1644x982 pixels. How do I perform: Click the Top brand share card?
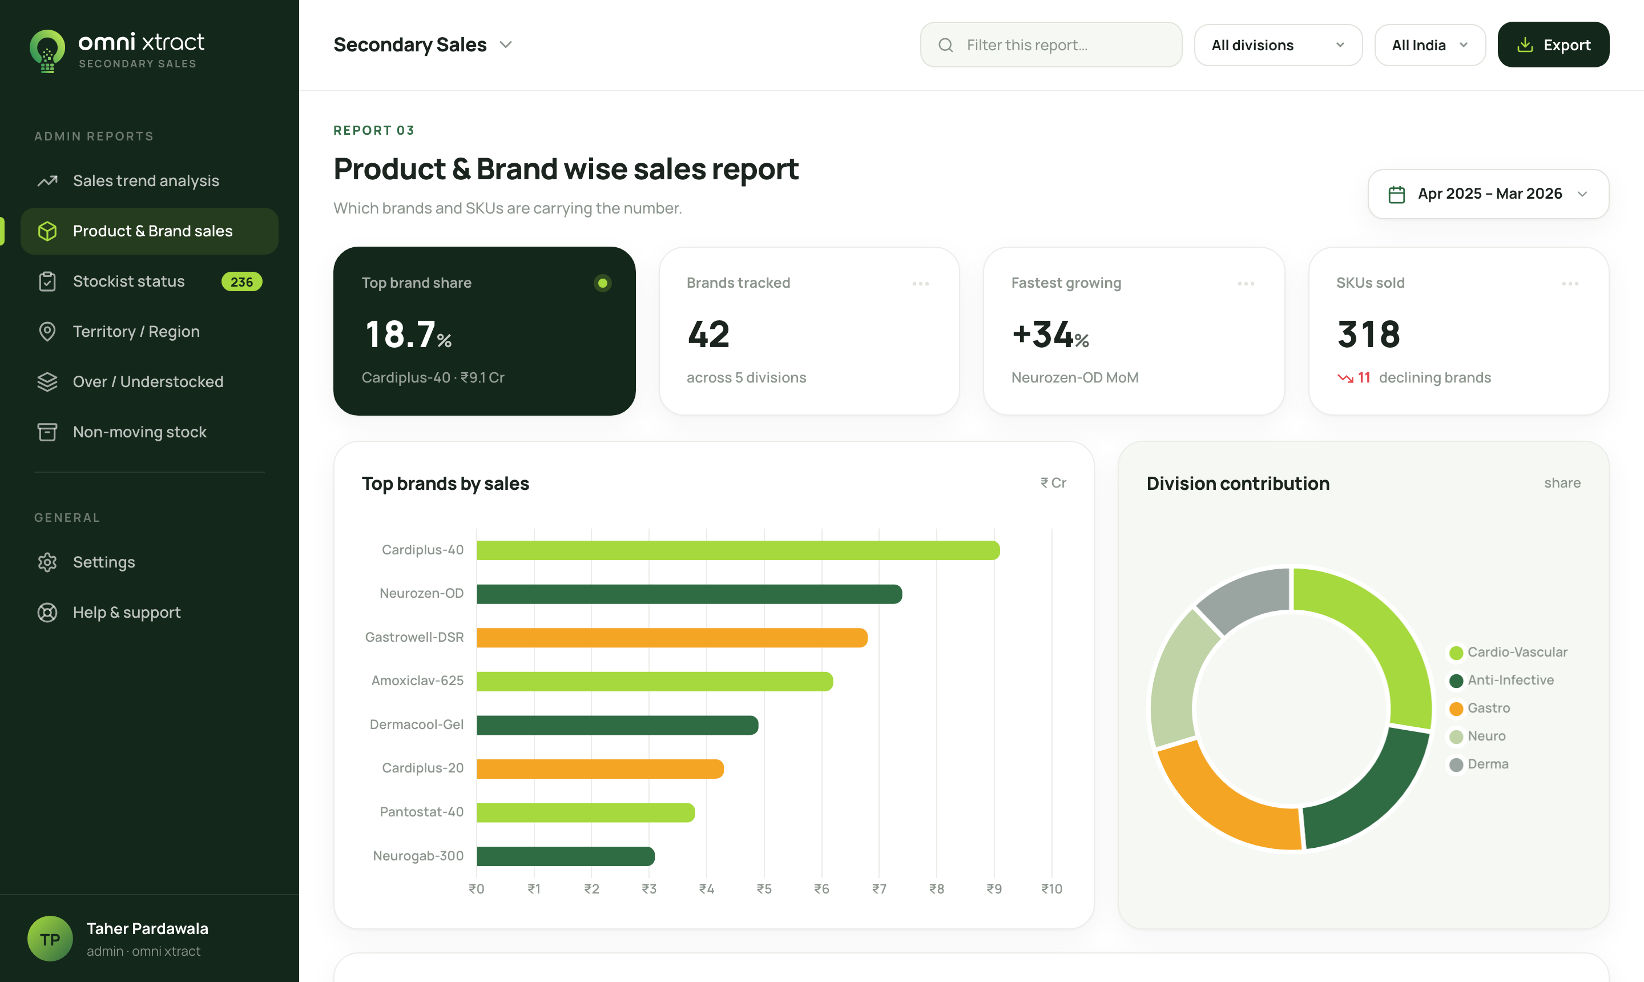coord(484,331)
